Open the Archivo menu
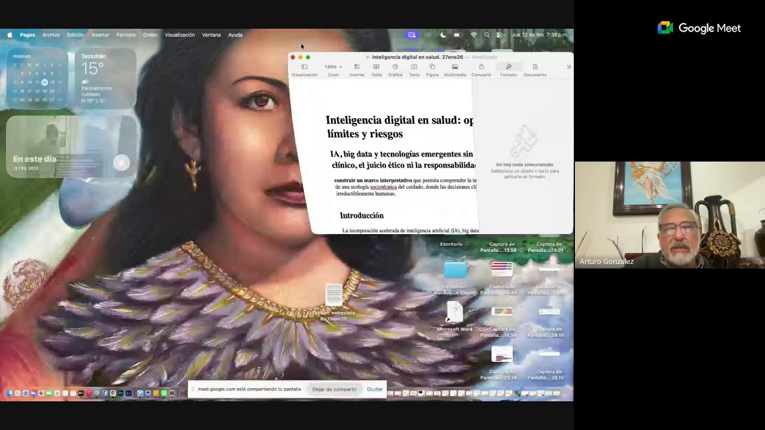 click(51, 35)
